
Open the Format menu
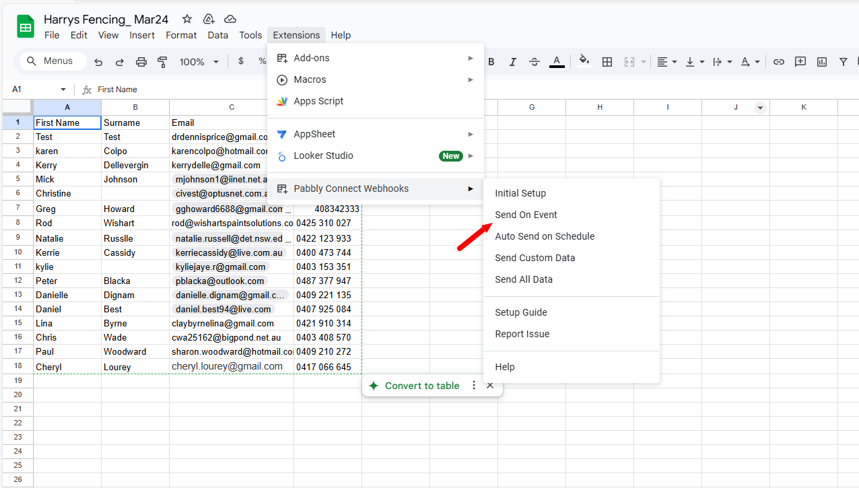click(181, 35)
